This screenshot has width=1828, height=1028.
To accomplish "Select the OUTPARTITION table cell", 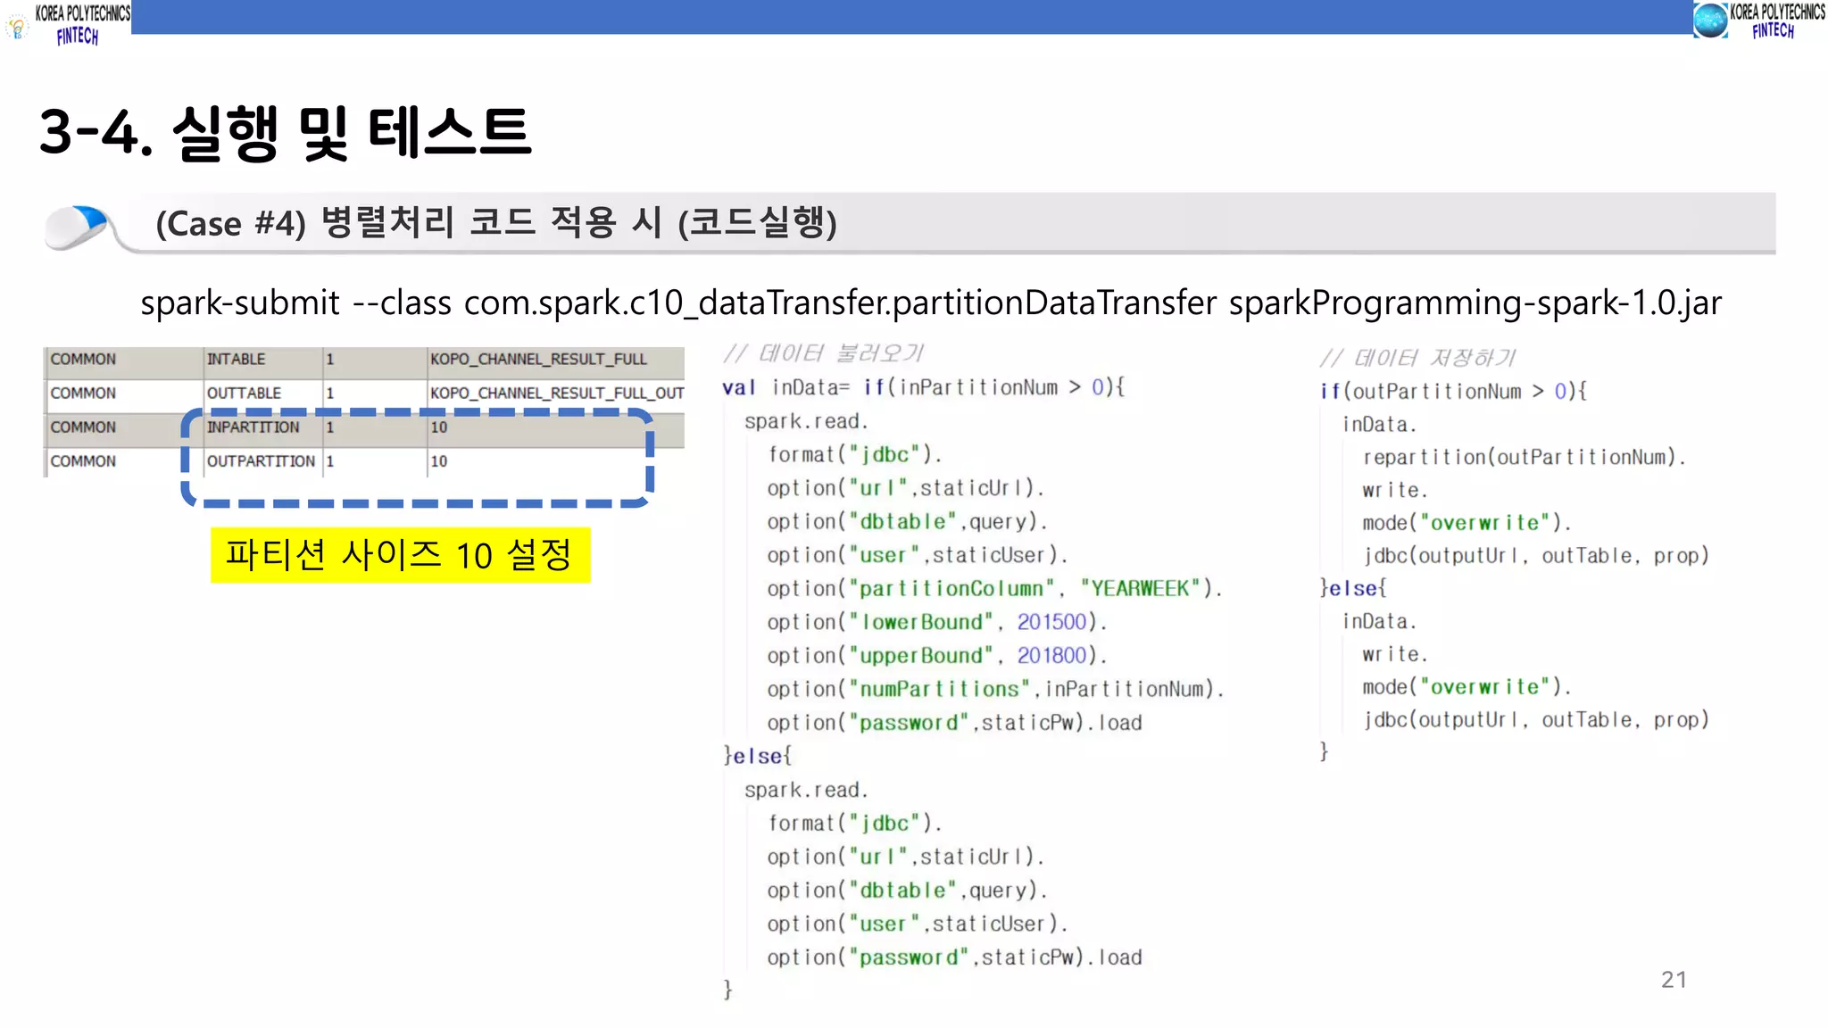I will coord(261,461).
